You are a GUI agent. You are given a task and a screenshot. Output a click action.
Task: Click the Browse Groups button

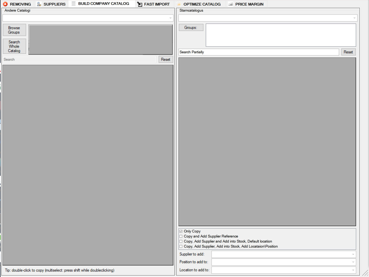(x=15, y=30)
